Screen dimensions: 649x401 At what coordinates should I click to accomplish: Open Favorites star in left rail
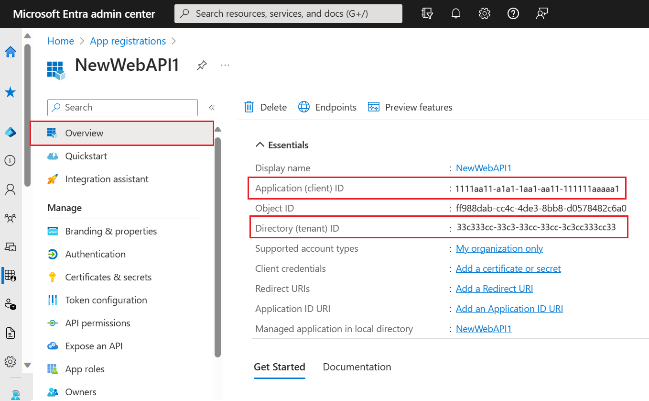pyautogui.click(x=11, y=92)
